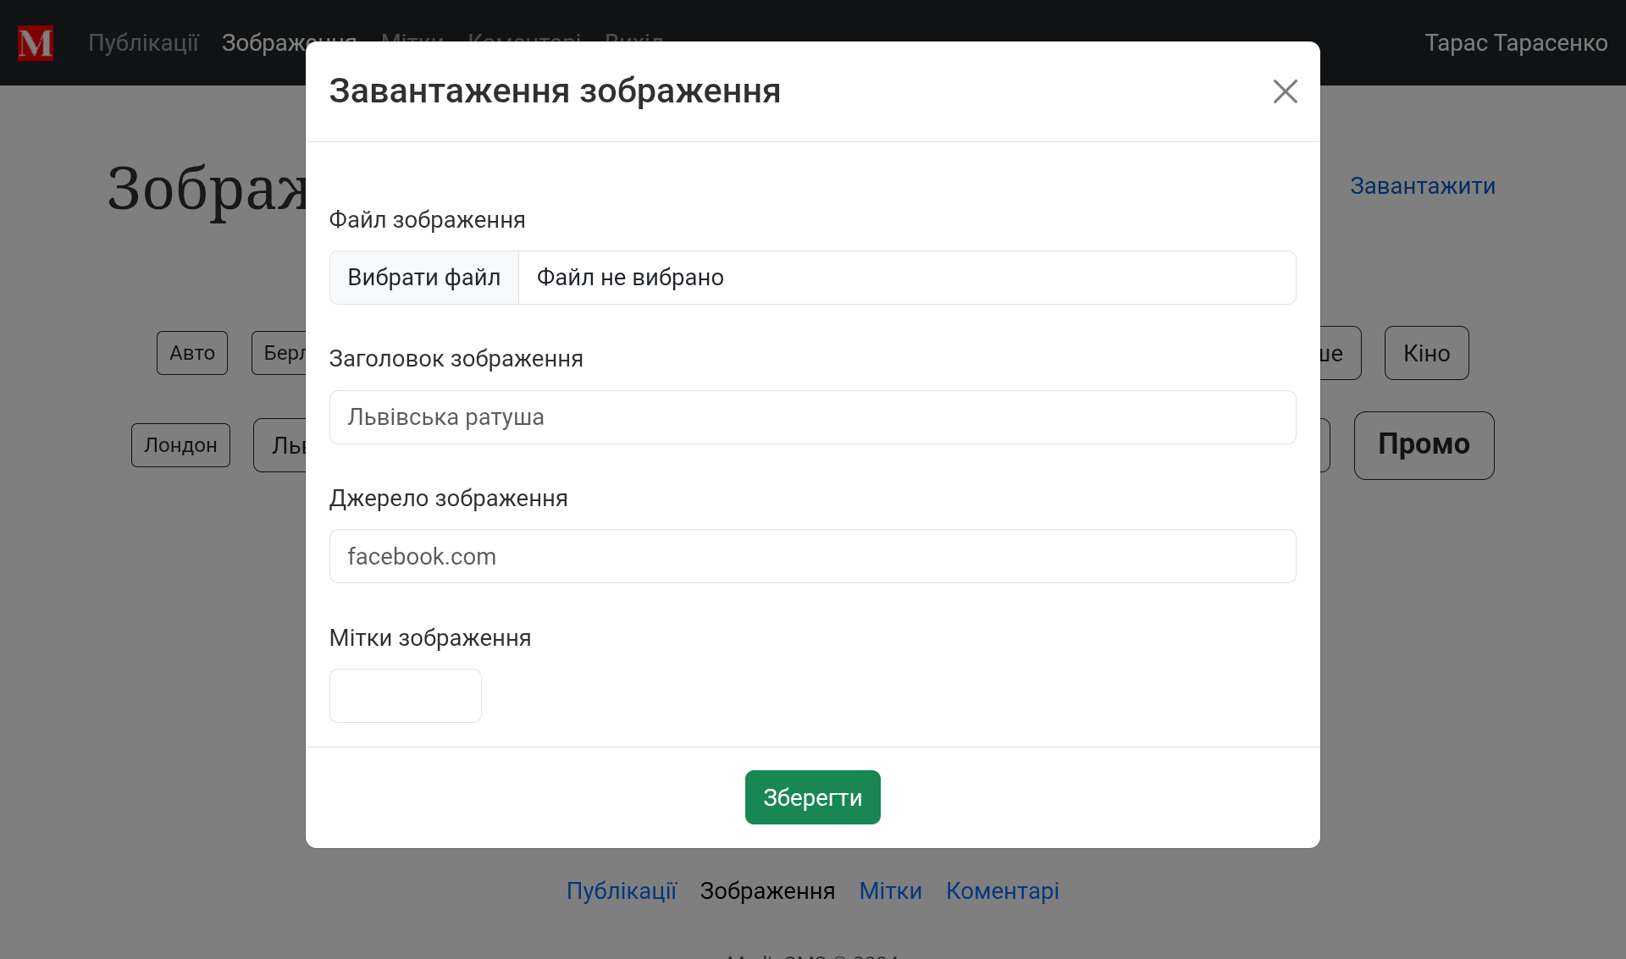Focus the Джерело зображення input
Screen dimensions: 1626x959
812,556
